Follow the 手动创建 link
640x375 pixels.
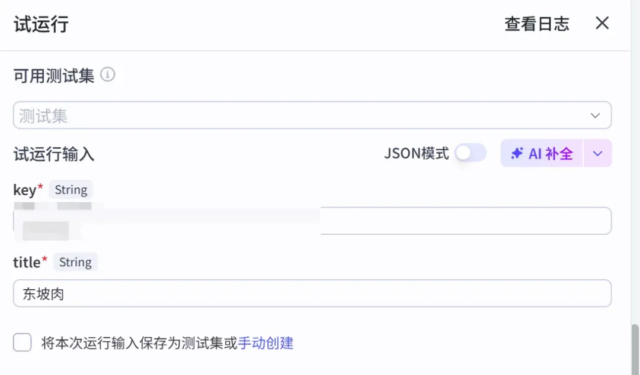pos(265,343)
